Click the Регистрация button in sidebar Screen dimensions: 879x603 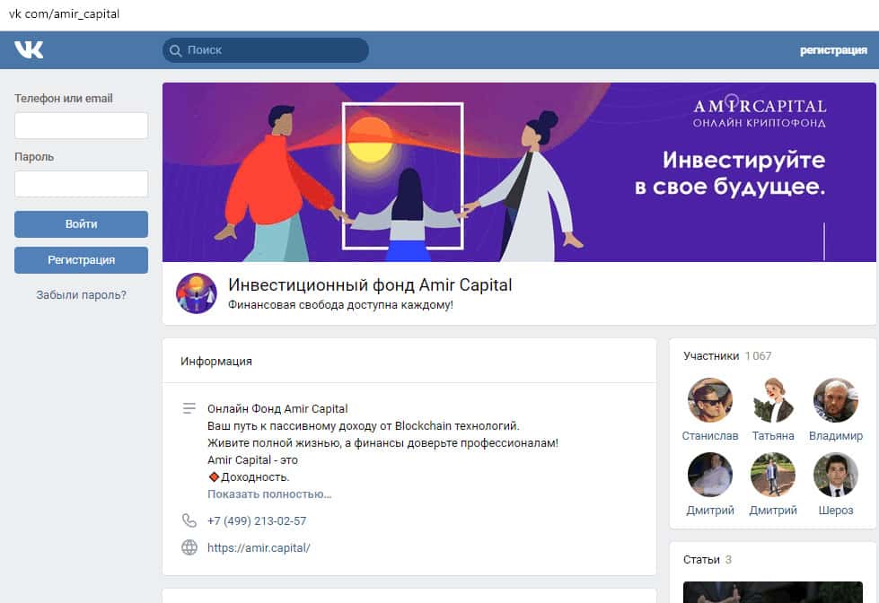82,260
